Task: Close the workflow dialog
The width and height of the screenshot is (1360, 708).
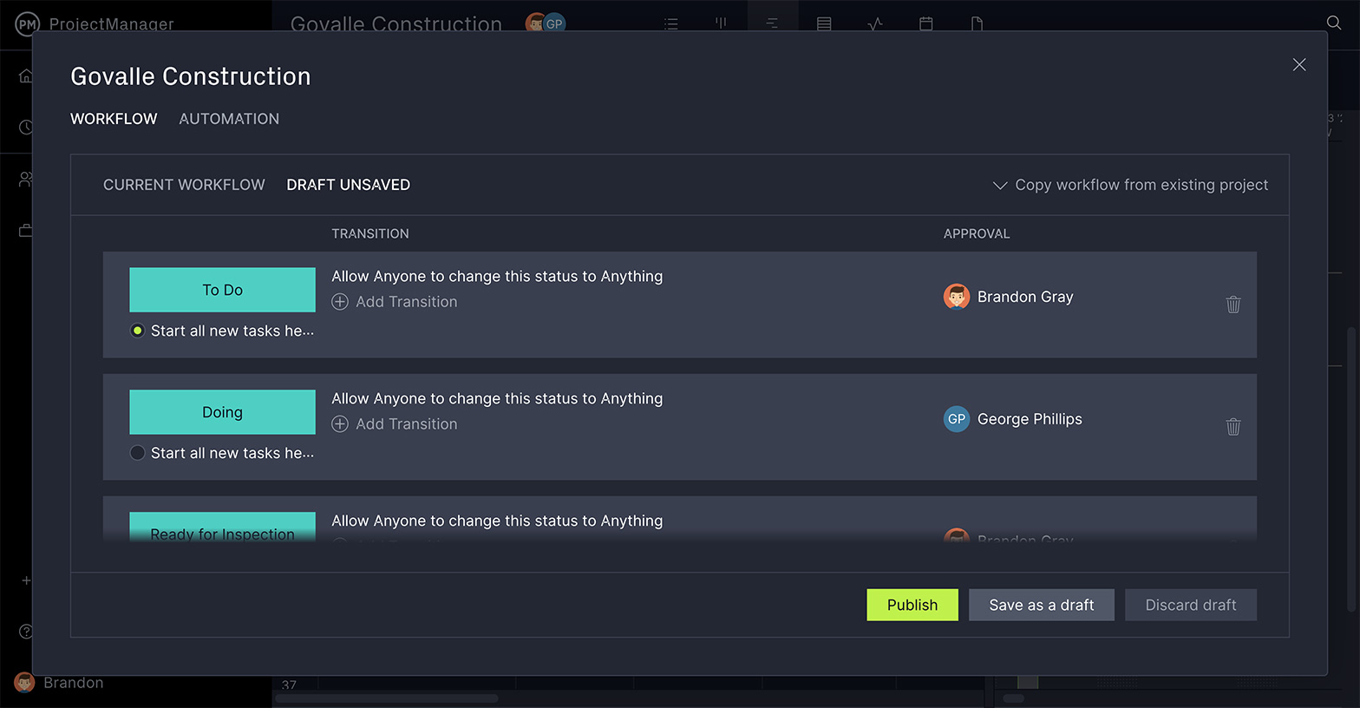Action: click(x=1298, y=65)
